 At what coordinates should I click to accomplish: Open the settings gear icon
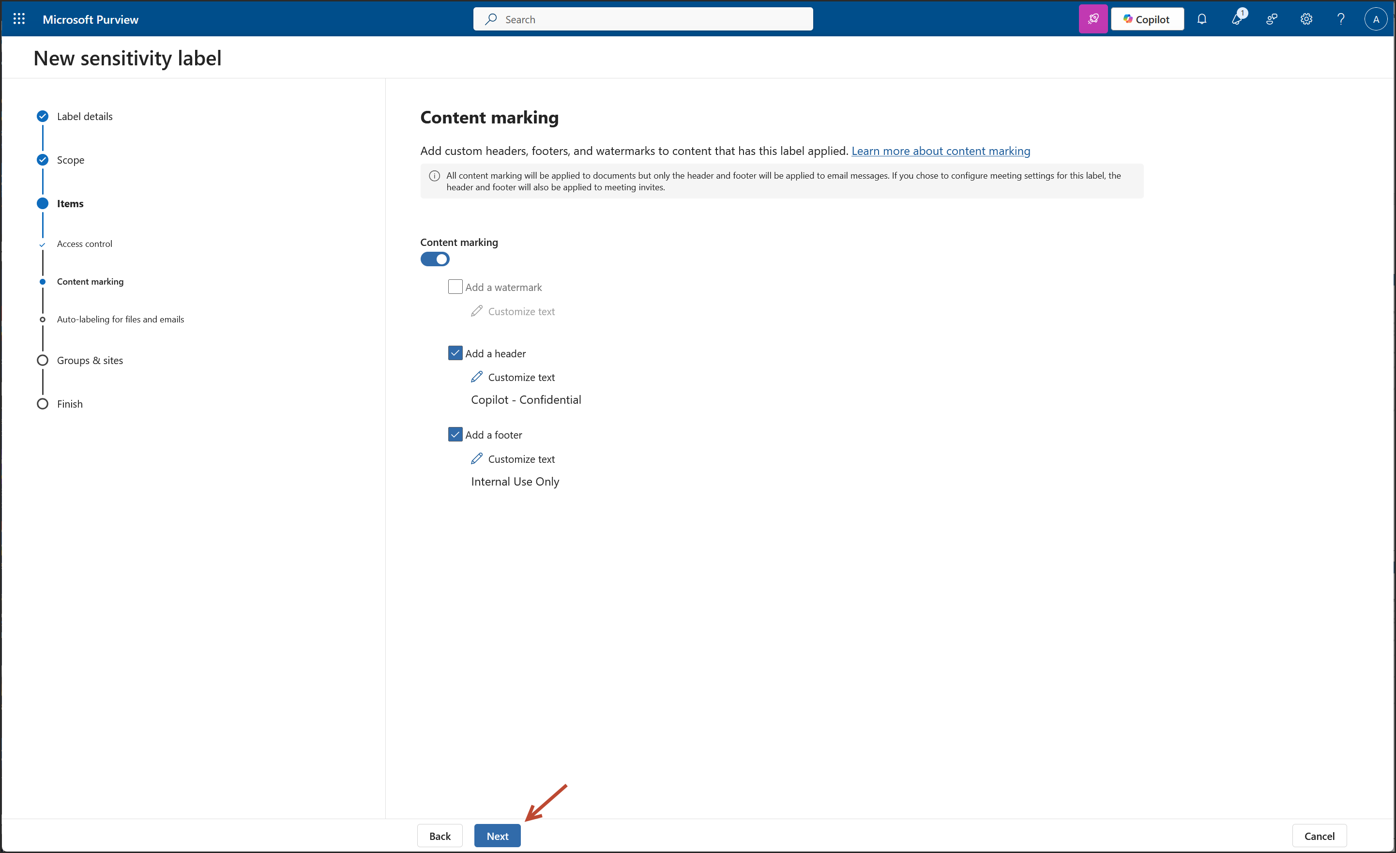pyautogui.click(x=1306, y=19)
